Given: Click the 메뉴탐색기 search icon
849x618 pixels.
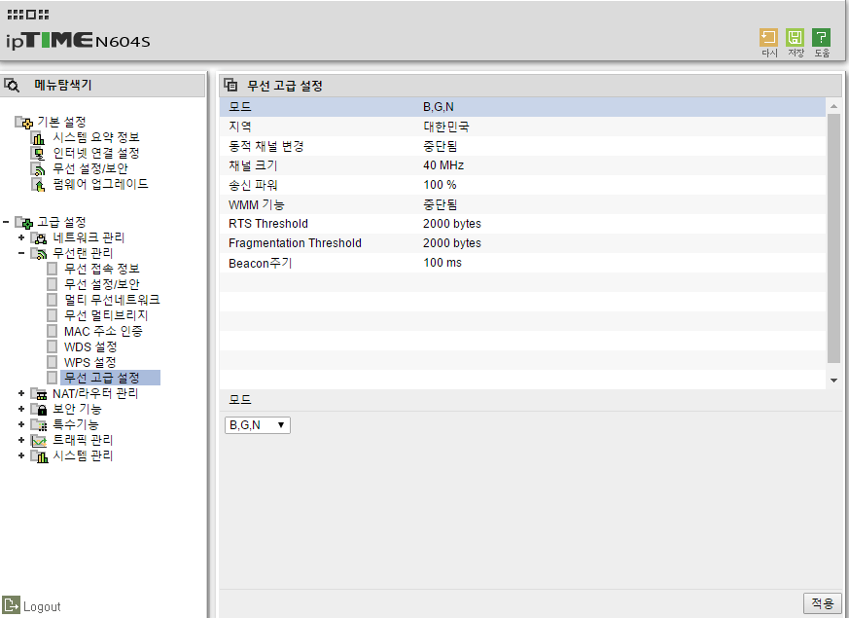Looking at the screenshot, I should tap(12, 85).
